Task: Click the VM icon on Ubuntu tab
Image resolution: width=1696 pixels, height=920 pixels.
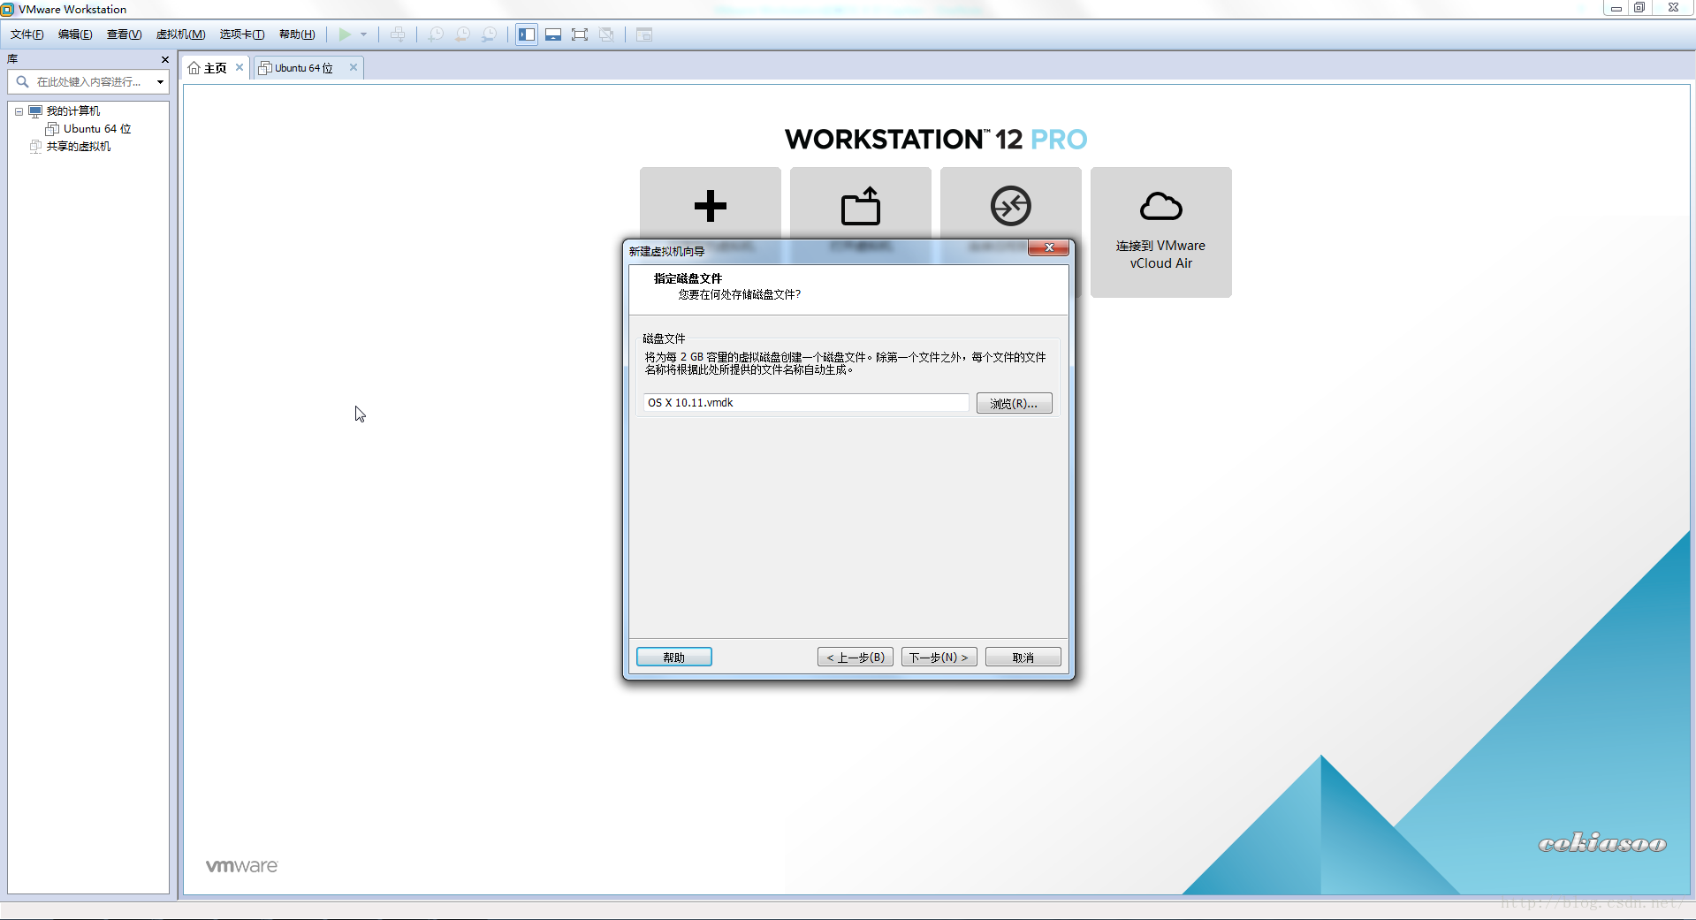Action: click(264, 68)
